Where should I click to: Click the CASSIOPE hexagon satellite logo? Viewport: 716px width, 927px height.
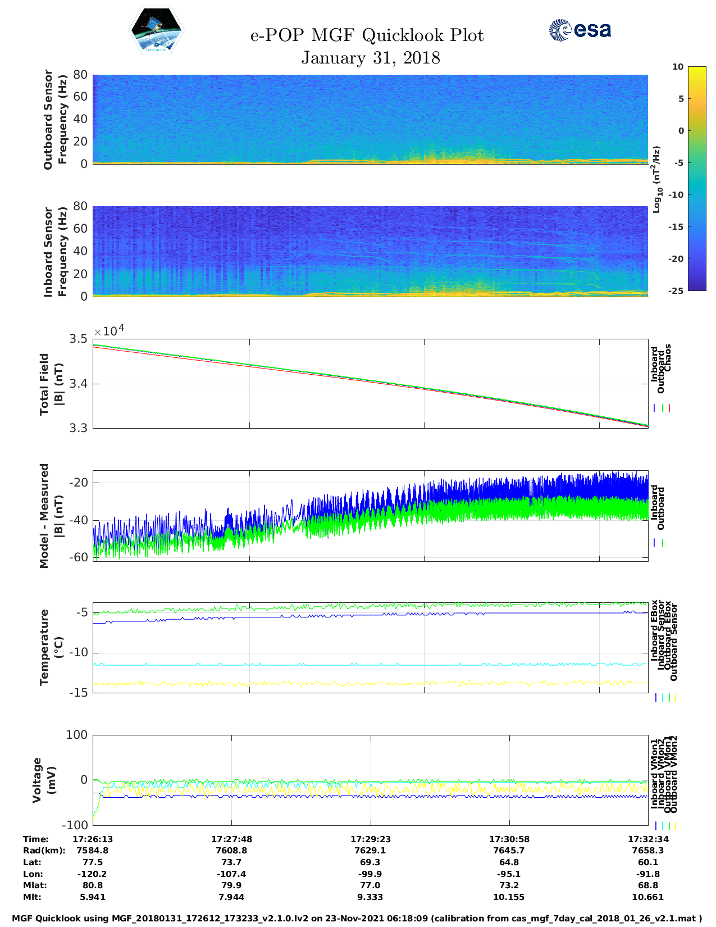(x=156, y=31)
